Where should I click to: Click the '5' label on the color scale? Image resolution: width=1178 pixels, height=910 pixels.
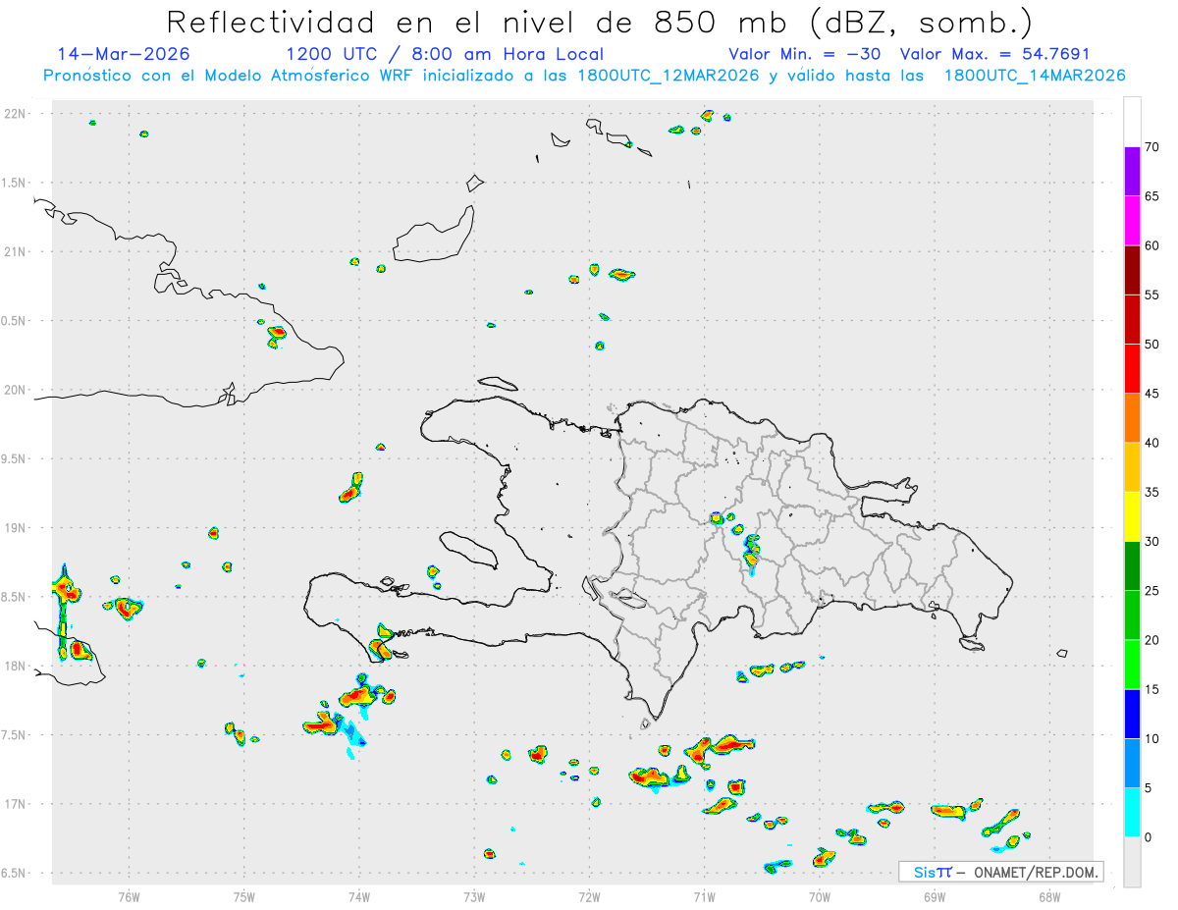(1148, 788)
